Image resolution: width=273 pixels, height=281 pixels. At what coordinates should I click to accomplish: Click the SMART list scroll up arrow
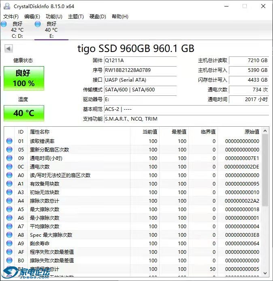tap(265, 131)
